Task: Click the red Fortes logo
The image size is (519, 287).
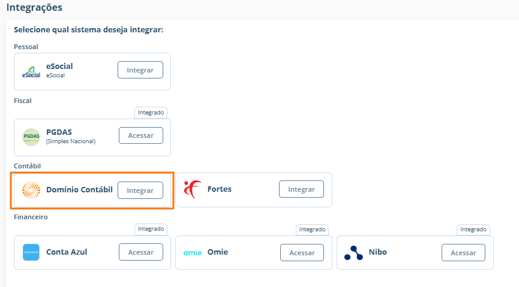Action: coord(193,189)
